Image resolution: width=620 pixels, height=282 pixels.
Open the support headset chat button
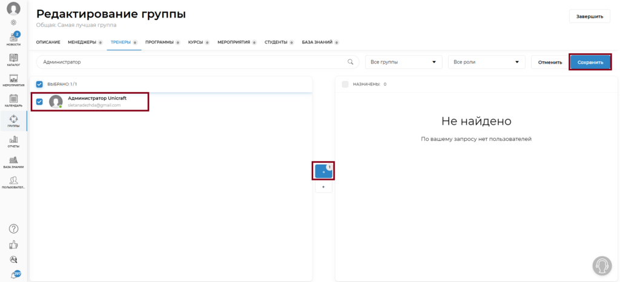click(602, 266)
